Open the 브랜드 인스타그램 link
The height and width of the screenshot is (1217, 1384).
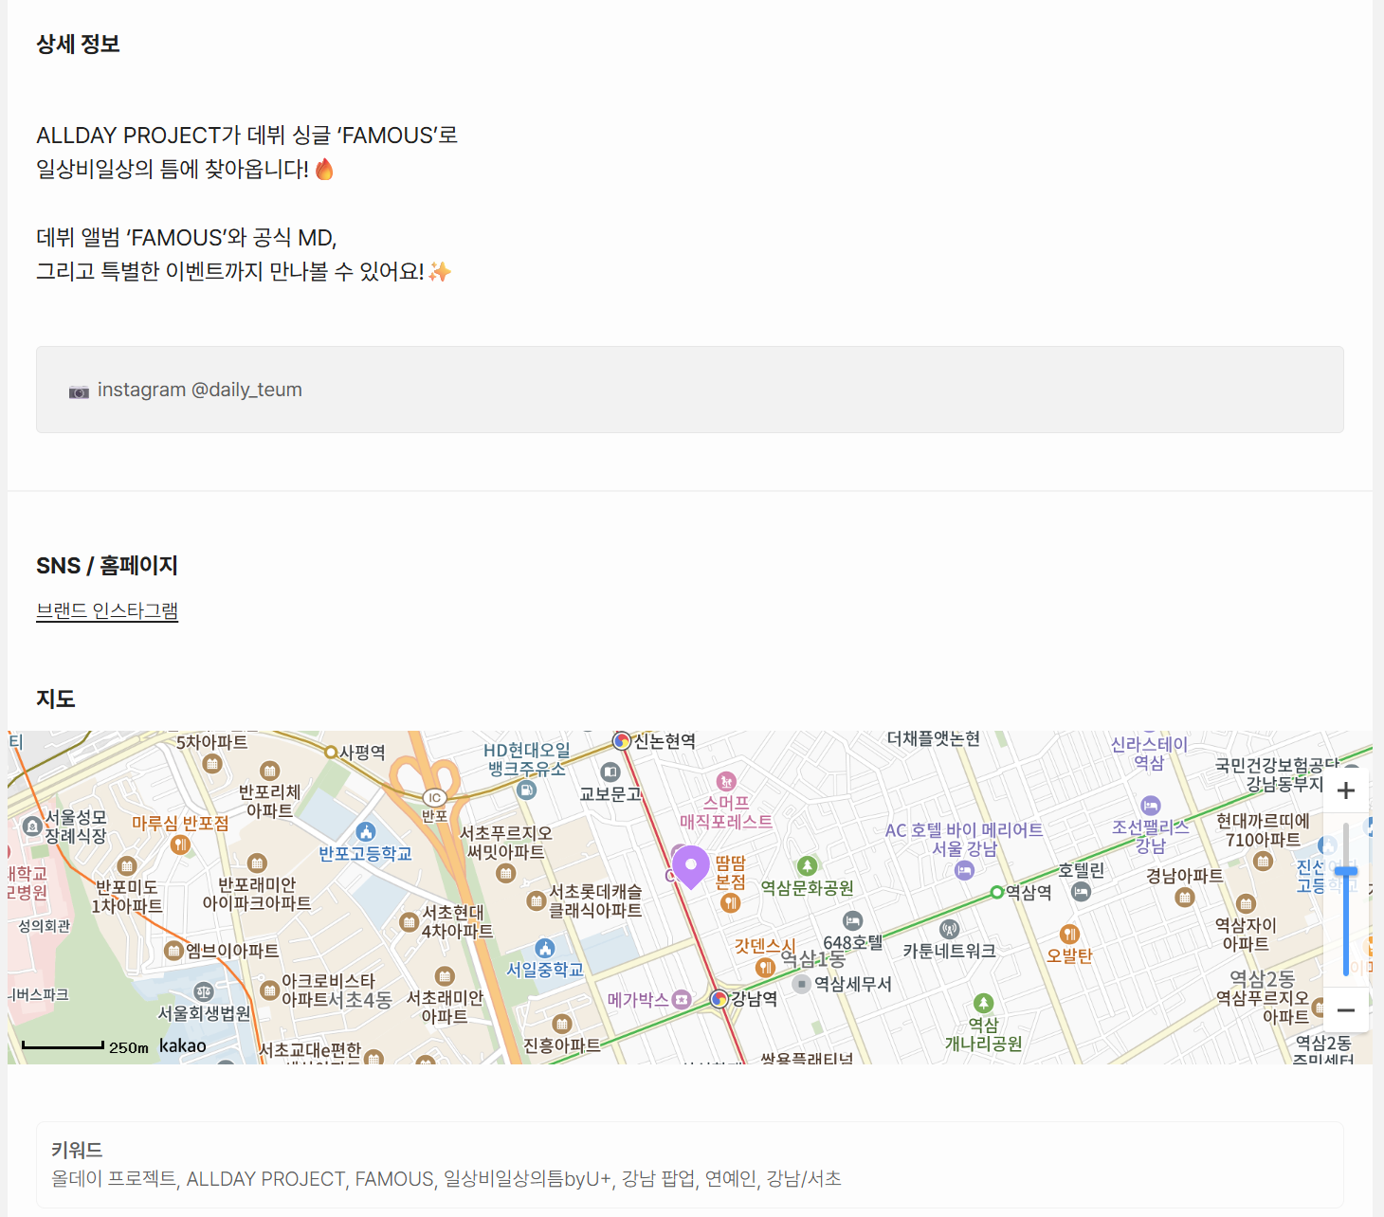[107, 611]
